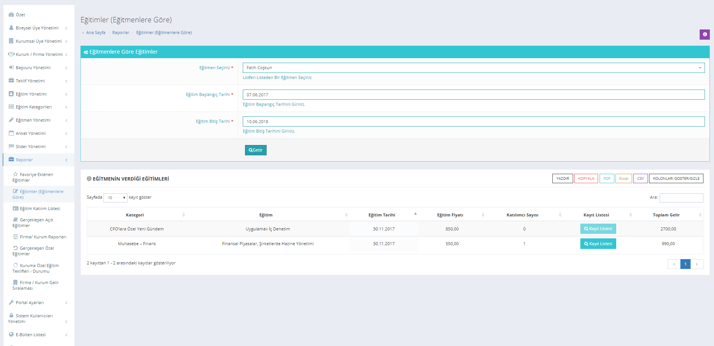Click the Bireysel Üye Yönetimi user icon
Screen dimensions: 714x346
(11, 28)
